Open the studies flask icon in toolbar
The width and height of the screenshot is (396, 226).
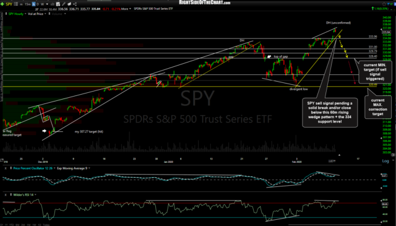tap(58, 4)
